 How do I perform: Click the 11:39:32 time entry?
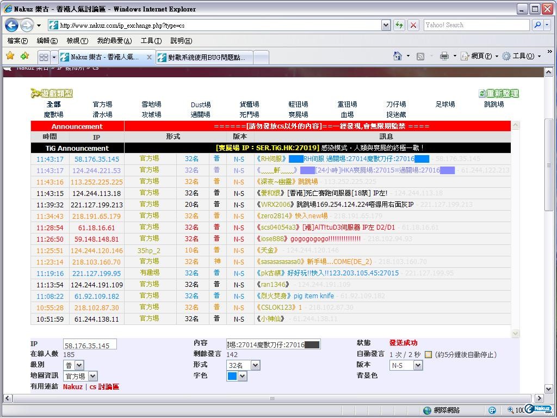tap(50, 205)
